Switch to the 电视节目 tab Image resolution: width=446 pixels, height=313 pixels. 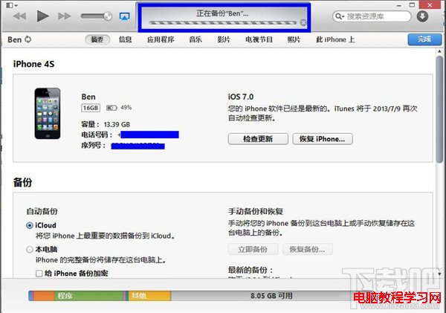(x=259, y=39)
